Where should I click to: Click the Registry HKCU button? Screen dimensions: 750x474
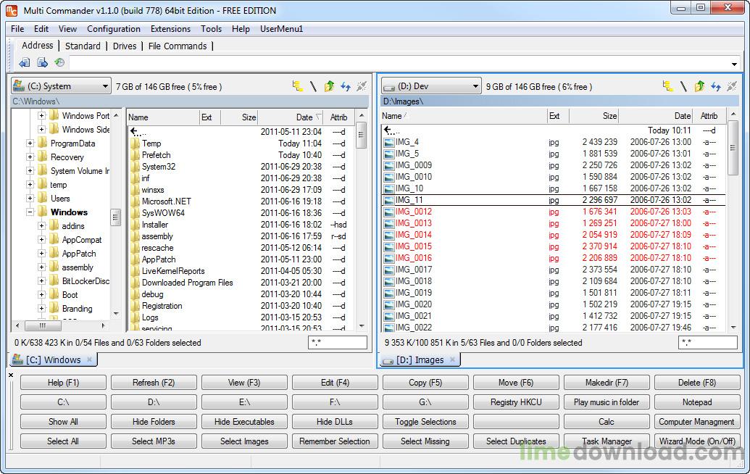pyautogui.click(x=516, y=402)
